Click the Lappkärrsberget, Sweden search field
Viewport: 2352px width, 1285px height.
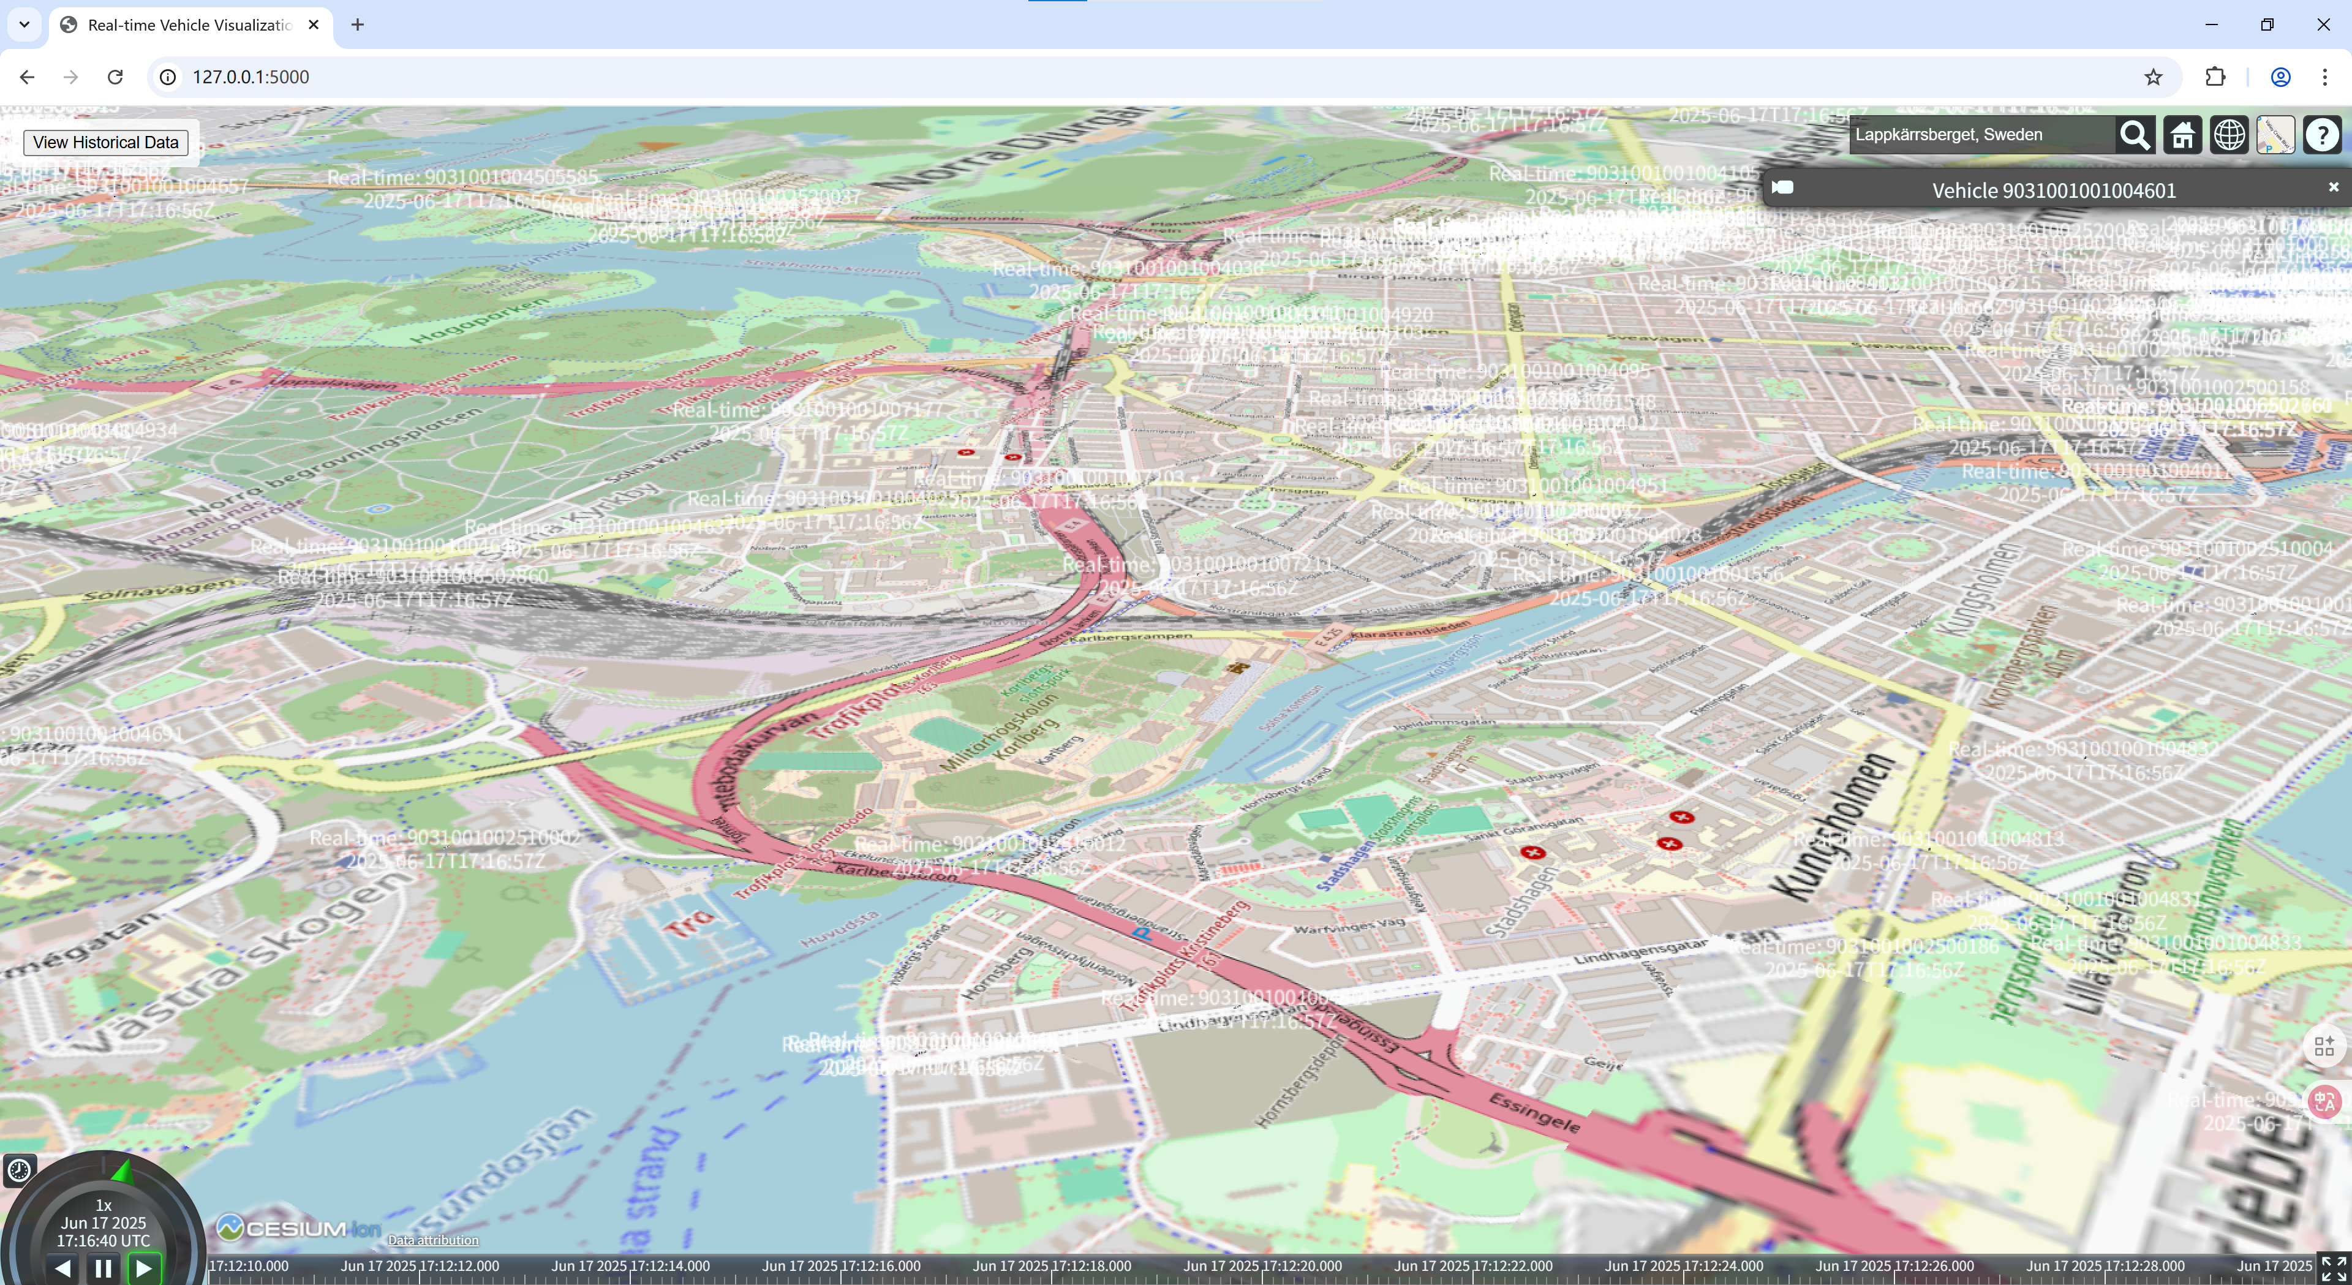pyautogui.click(x=1981, y=135)
